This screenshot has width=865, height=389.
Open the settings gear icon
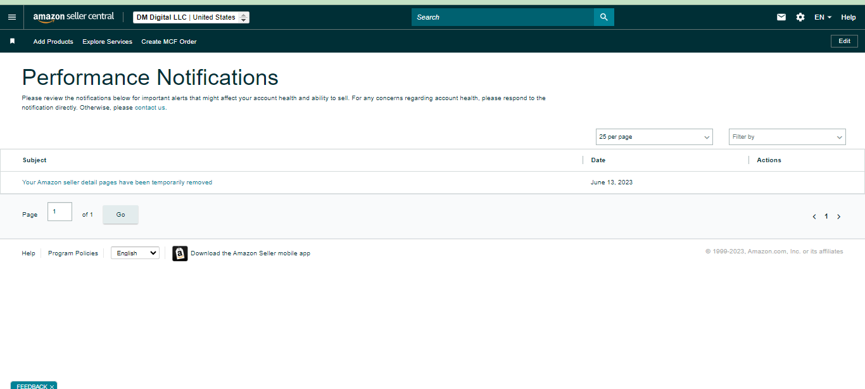pyautogui.click(x=800, y=17)
